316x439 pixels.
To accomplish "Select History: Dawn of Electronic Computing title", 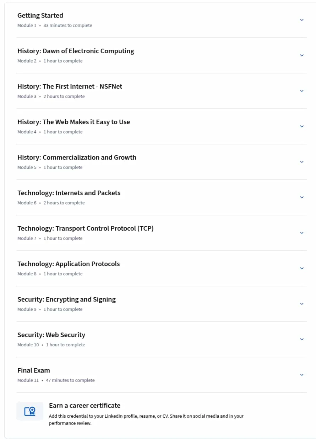I will (76, 51).
